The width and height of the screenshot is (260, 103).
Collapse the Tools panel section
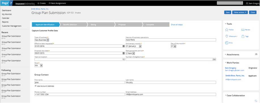[225, 24]
